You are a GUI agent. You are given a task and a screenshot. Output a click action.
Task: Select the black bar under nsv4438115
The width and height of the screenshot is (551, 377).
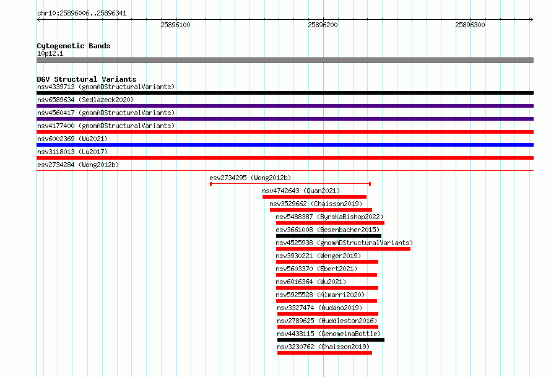pyautogui.click(x=331, y=340)
